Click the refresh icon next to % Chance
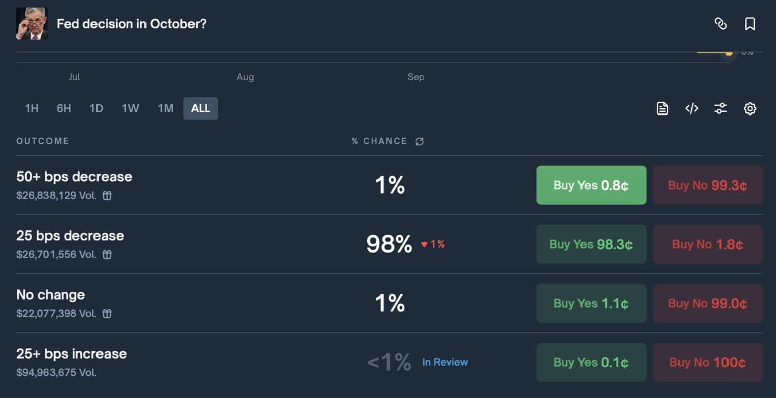Image resolution: width=776 pixels, height=398 pixels. coord(419,141)
